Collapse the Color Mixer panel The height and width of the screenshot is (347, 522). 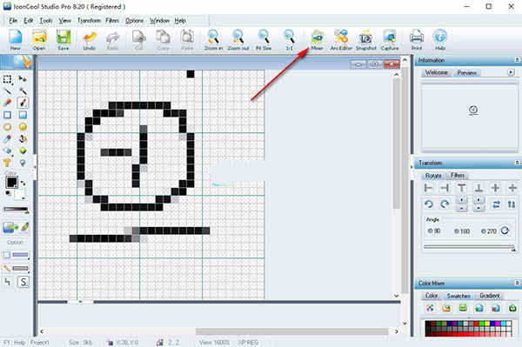[517, 283]
